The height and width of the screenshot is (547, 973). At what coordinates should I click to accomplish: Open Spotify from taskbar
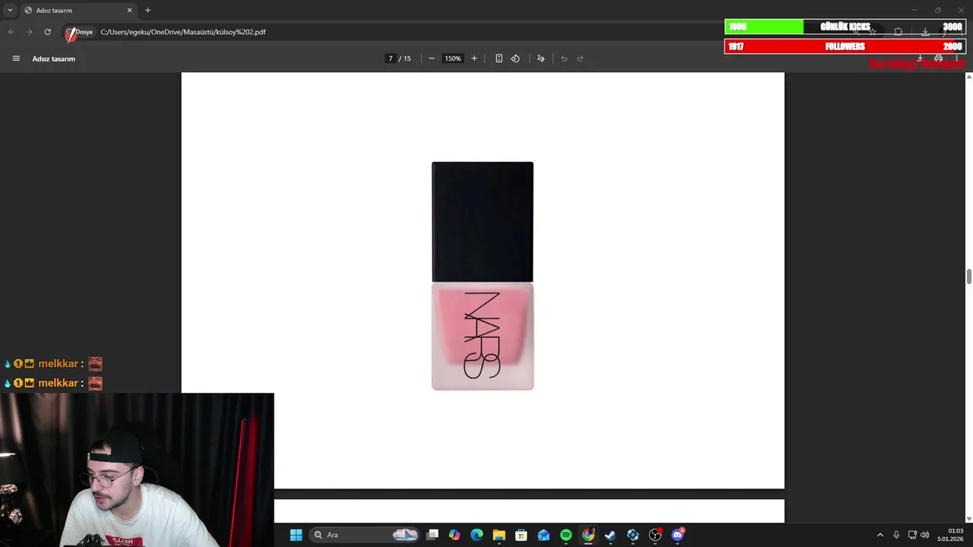click(x=566, y=535)
